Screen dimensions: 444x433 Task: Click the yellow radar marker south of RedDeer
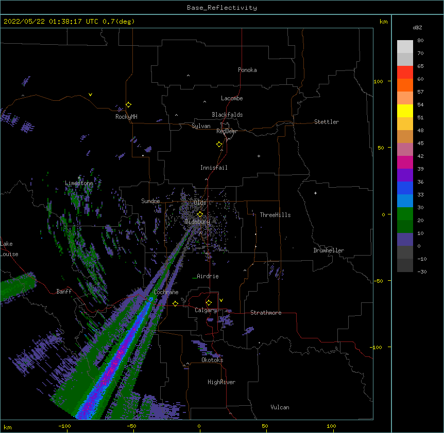[x=219, y=145]
